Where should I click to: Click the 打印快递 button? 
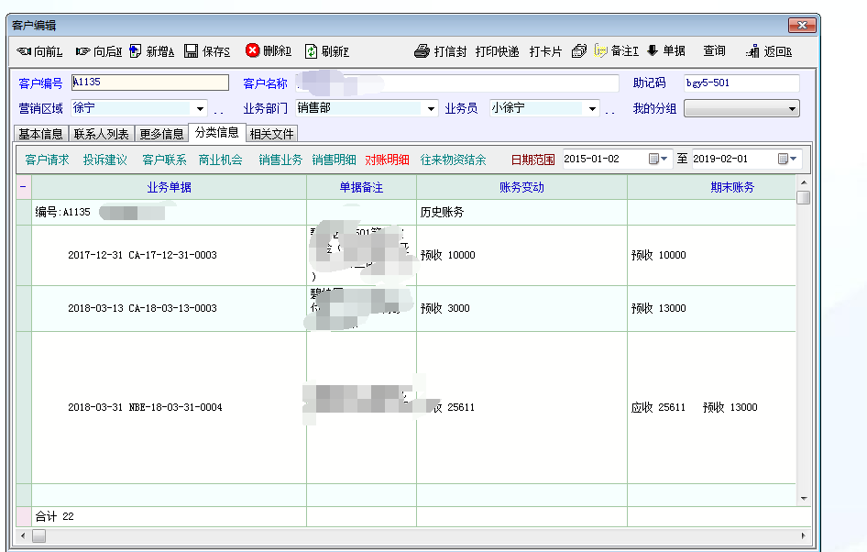coord(498,51)
